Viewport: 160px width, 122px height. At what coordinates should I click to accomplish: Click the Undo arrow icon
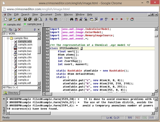61,19
